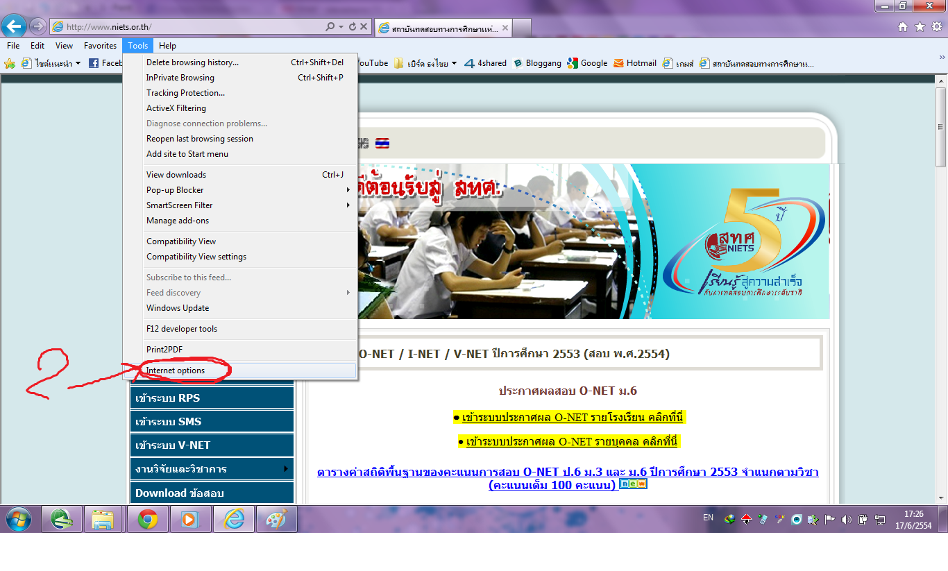Expand the ไซต์แนะนำ favorites dropdown
This screenshot has height=571, width=948.
pos(78,63)
